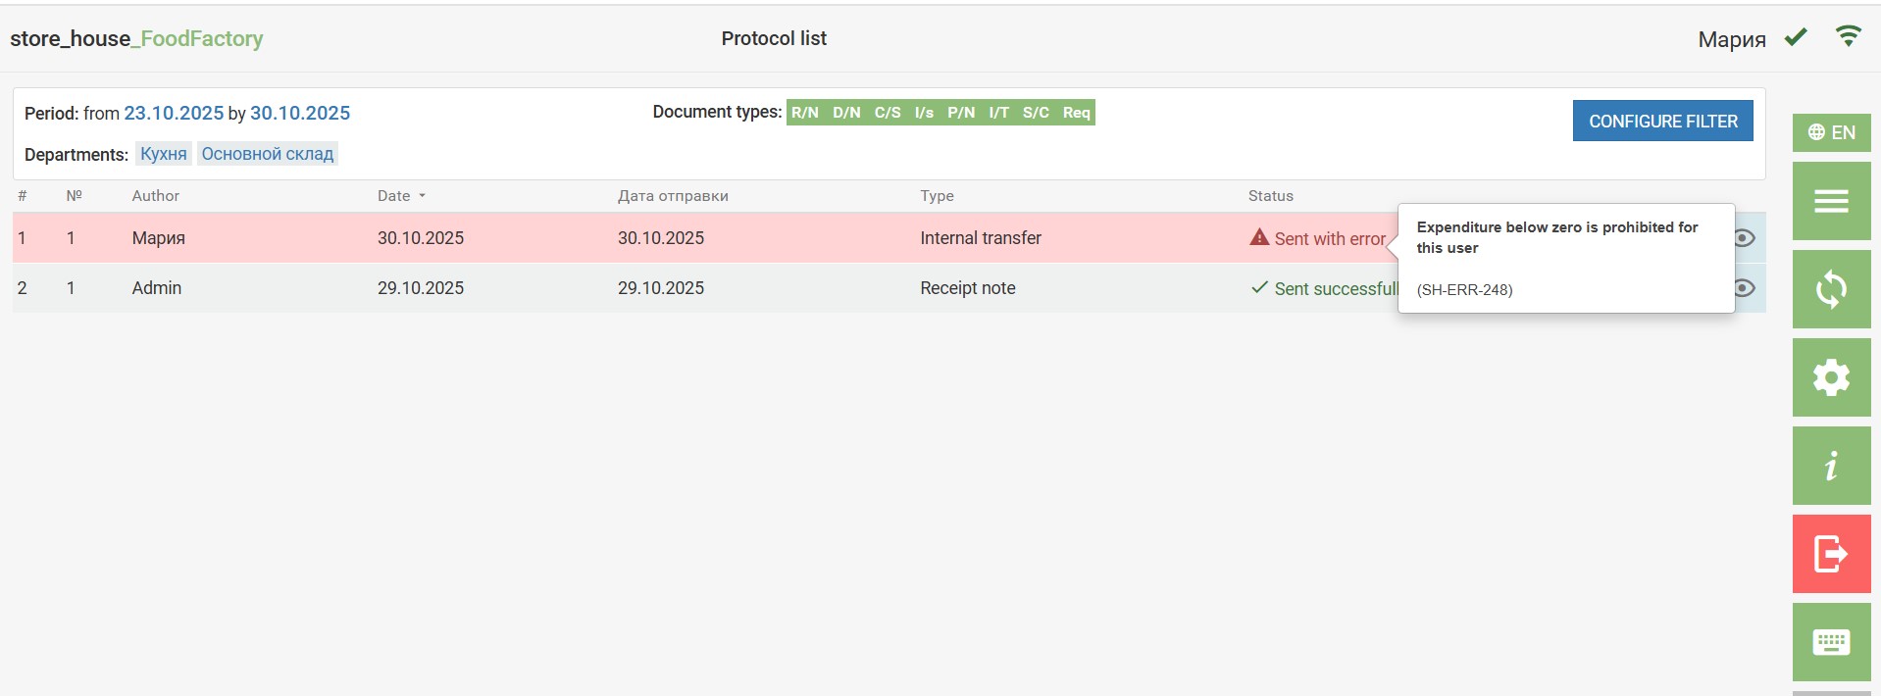Click the red logout button

point(1830,554)
